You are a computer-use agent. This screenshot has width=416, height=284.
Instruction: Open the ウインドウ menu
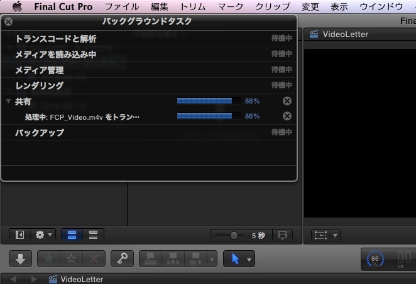pyautogui.click(x=381, y=7)
